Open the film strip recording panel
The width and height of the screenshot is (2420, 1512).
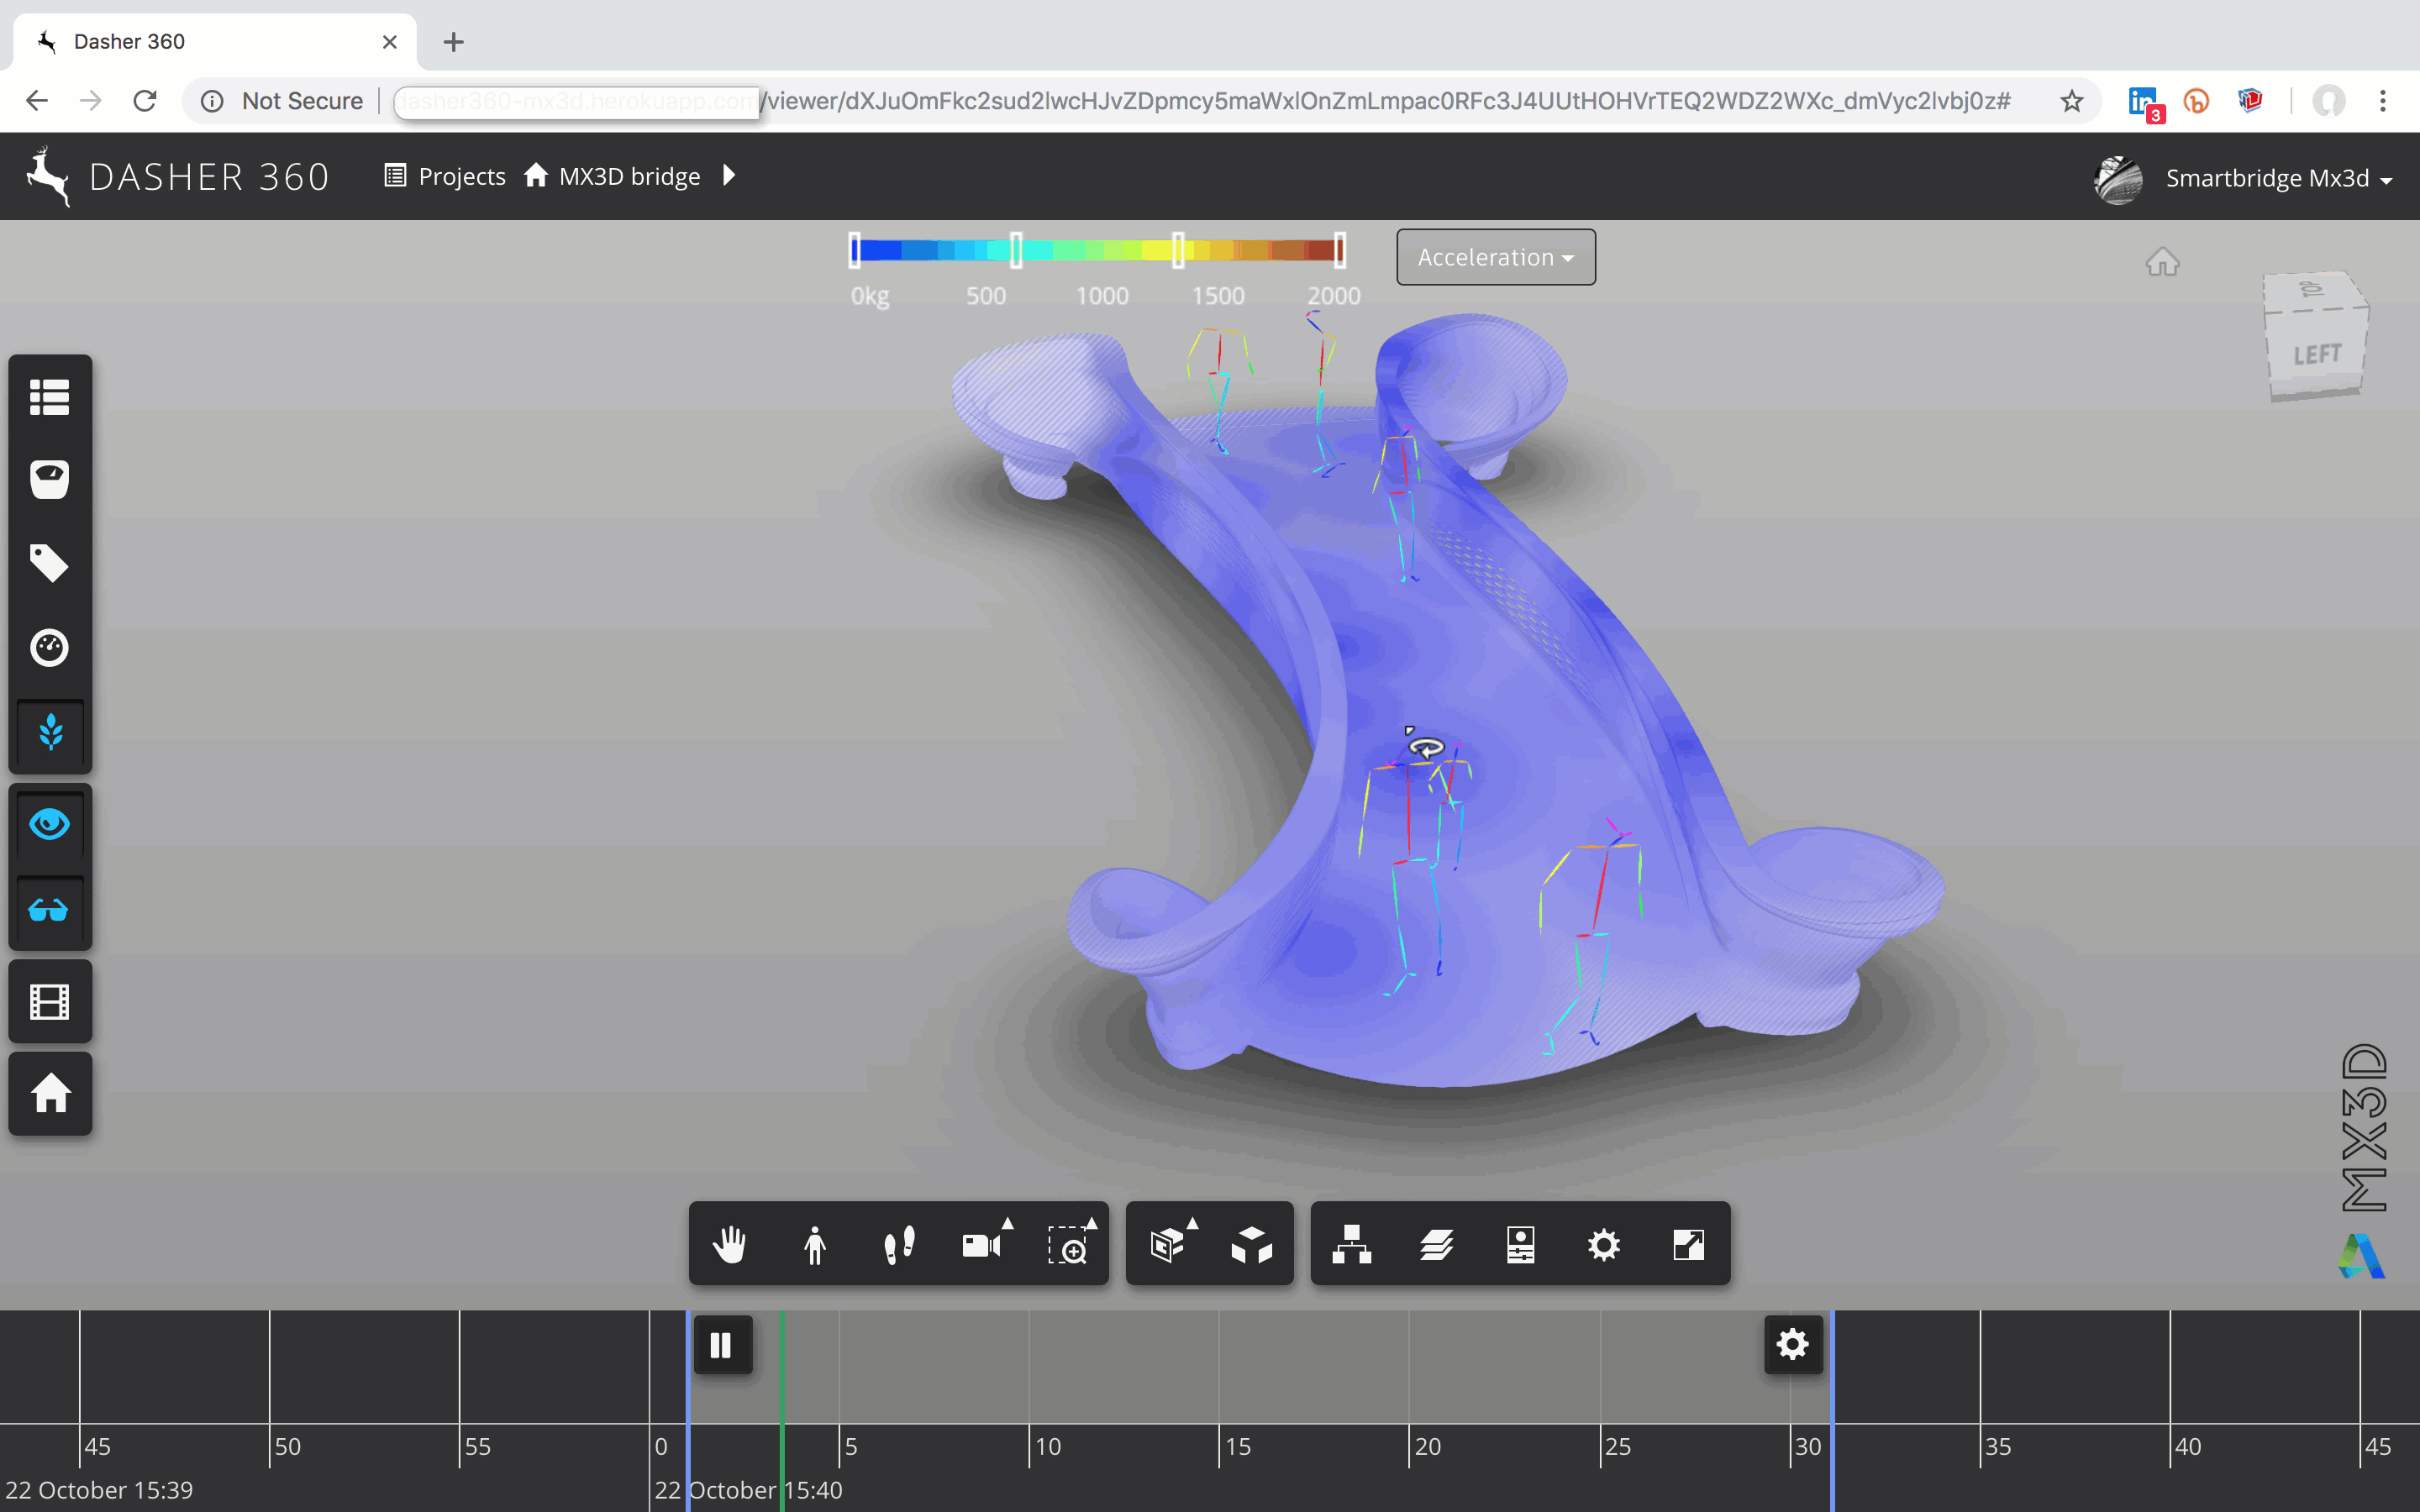pos(49,1000)
